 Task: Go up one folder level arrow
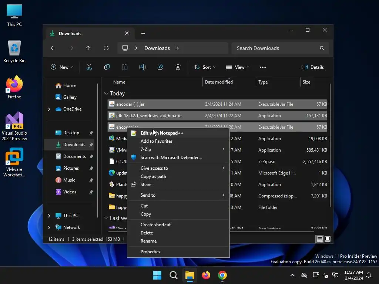pyautogui.click(x=88, y=48)
